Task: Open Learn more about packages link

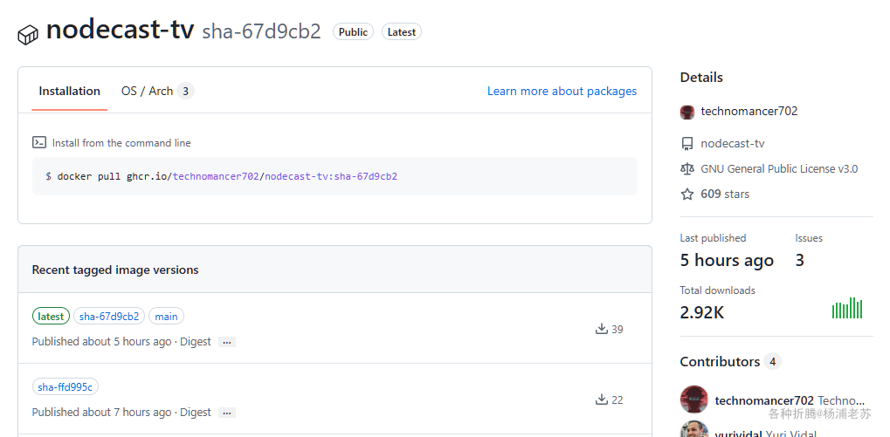Action: click(562, 91)
